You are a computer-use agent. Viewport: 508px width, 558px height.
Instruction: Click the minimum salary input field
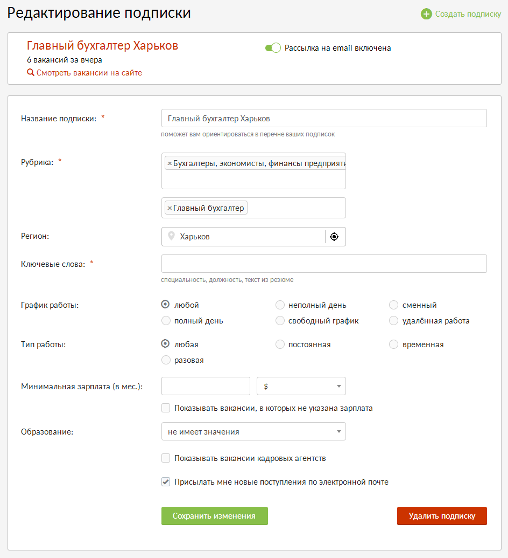[206, 386]
